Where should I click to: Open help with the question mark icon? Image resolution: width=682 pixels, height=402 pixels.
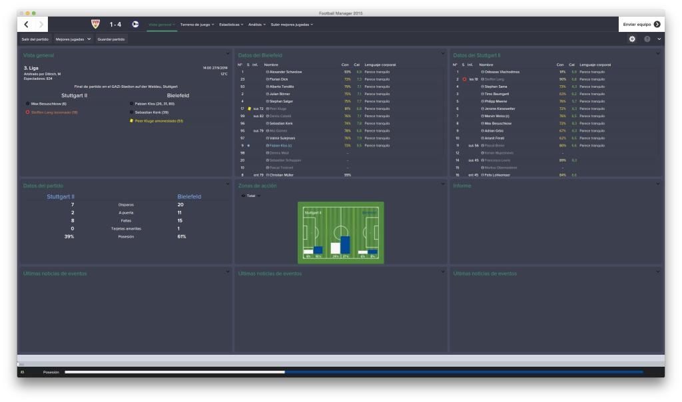pos(647,39)
